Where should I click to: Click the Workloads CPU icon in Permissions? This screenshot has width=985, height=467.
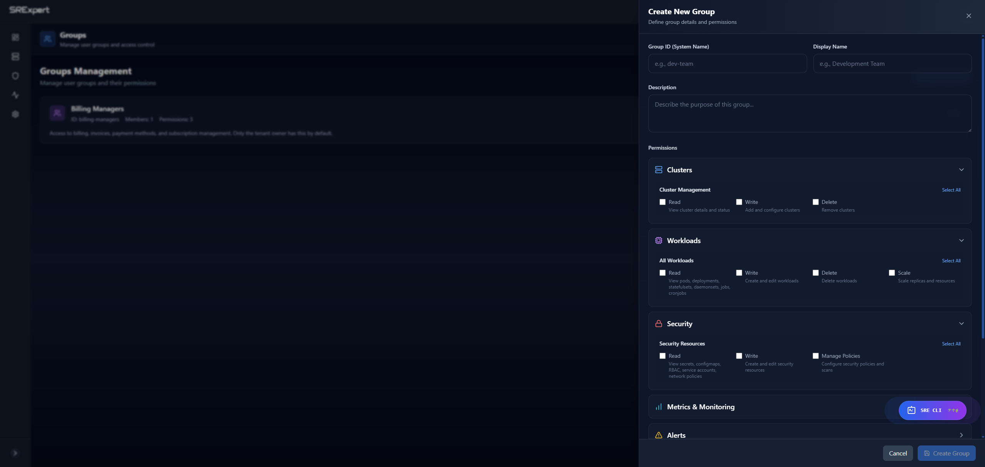pos(659,240)
